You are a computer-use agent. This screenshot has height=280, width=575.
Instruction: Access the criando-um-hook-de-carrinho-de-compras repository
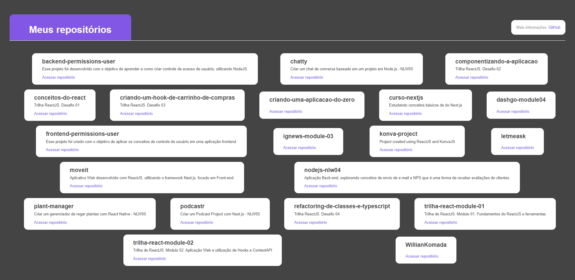[136, 113]
